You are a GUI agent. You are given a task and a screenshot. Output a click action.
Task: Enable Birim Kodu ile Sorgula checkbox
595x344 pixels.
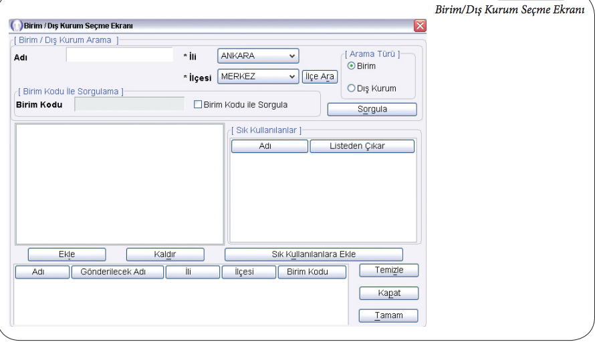point(198,105)
